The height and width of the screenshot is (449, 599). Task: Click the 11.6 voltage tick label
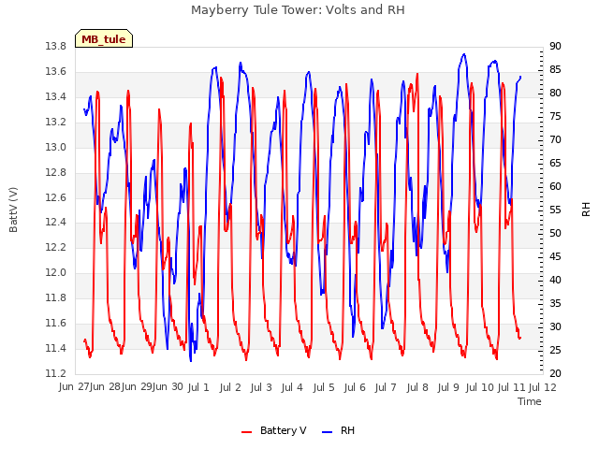pos(56,323)
